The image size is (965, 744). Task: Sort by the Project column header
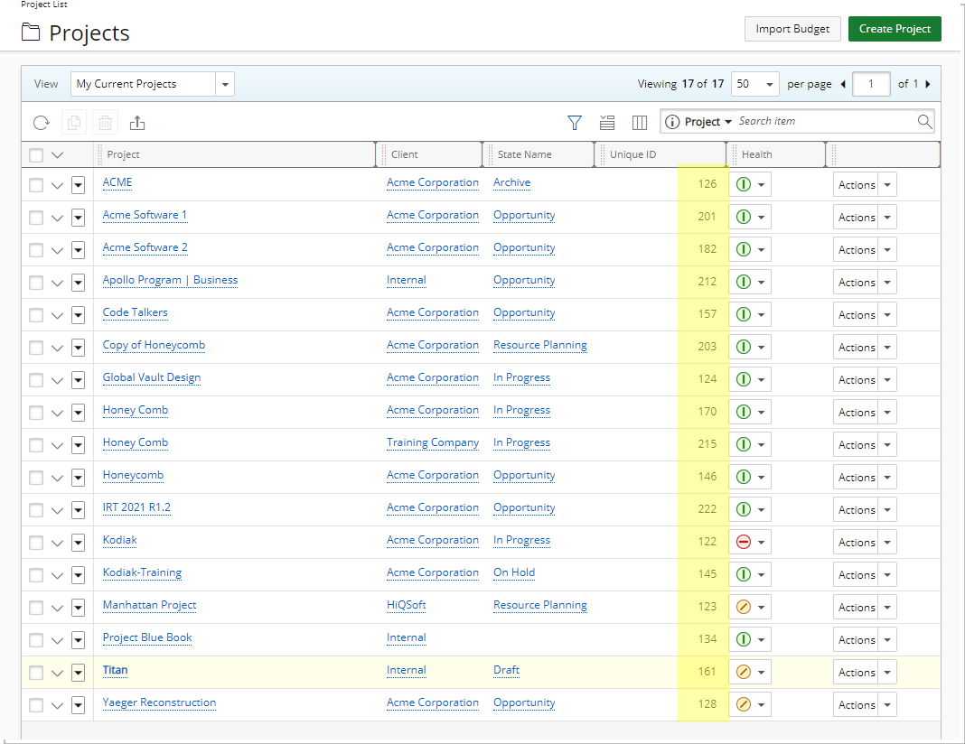[x=123, y=154]
